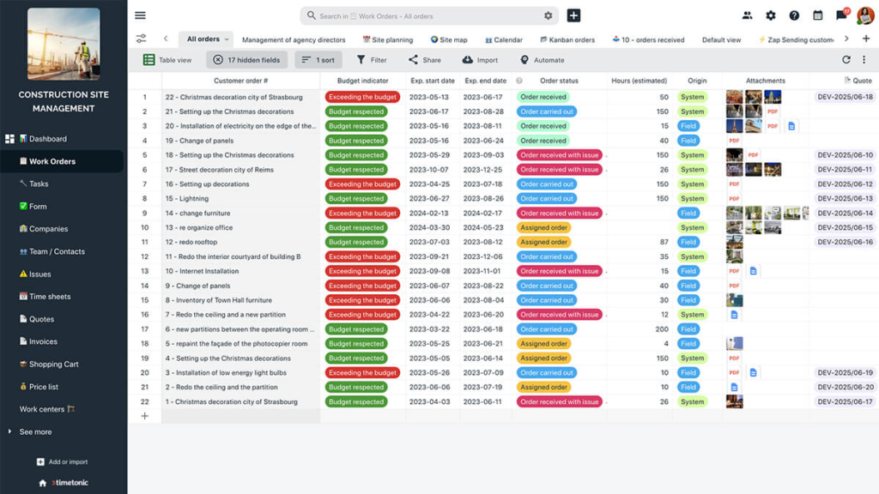Click the Automate button
The width and height of the screenshot is (879, 494).
(x=543, y=60)
